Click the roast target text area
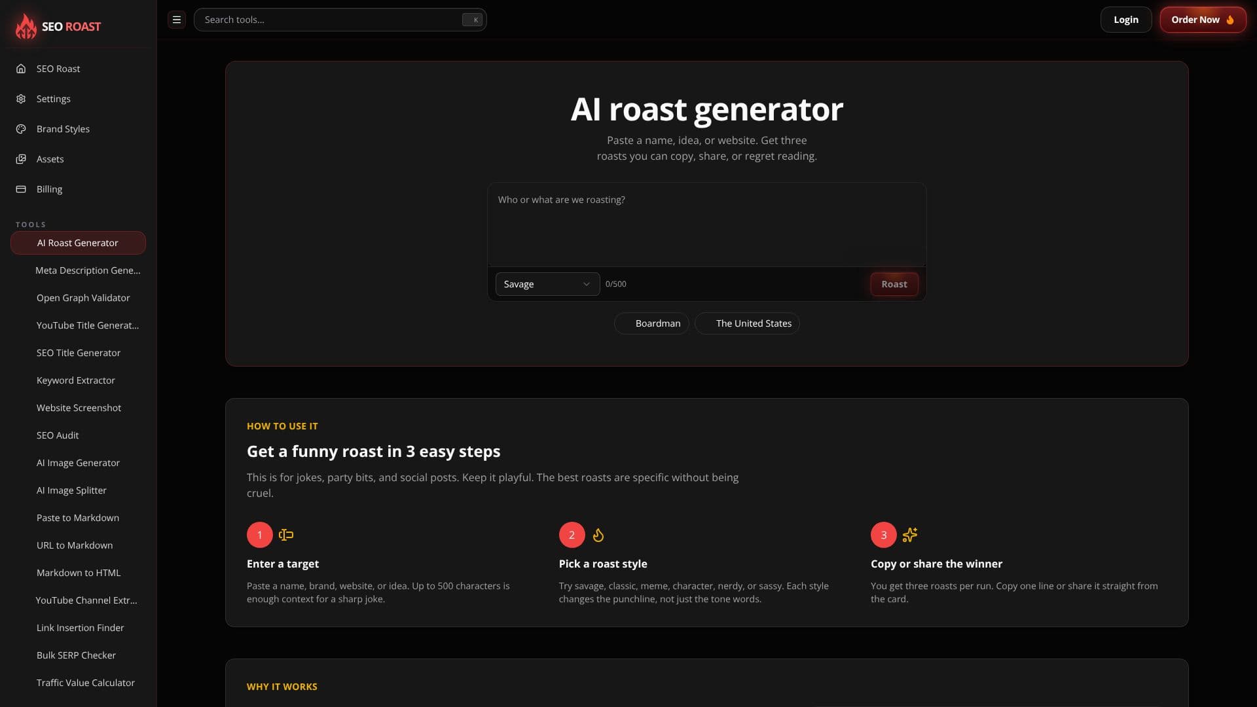 pyautogui.click(x=707, y=225)
